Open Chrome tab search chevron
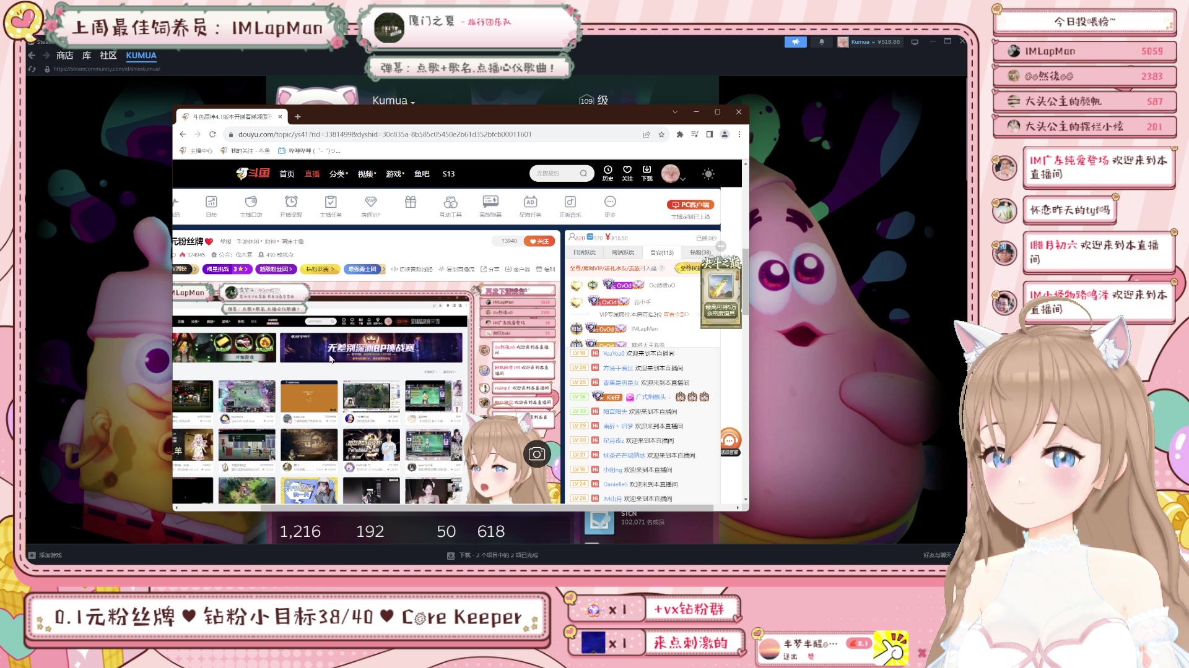1189x668 pixels. tap(675, 112)
